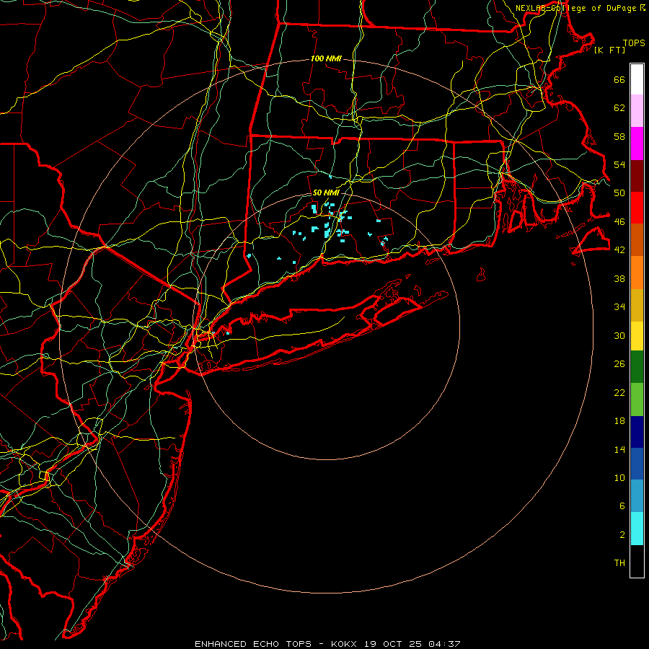Viewport: 649px width, 649px height.
Task: Select the bright red 50 kft swatch
Action: [x=637, y=208]
